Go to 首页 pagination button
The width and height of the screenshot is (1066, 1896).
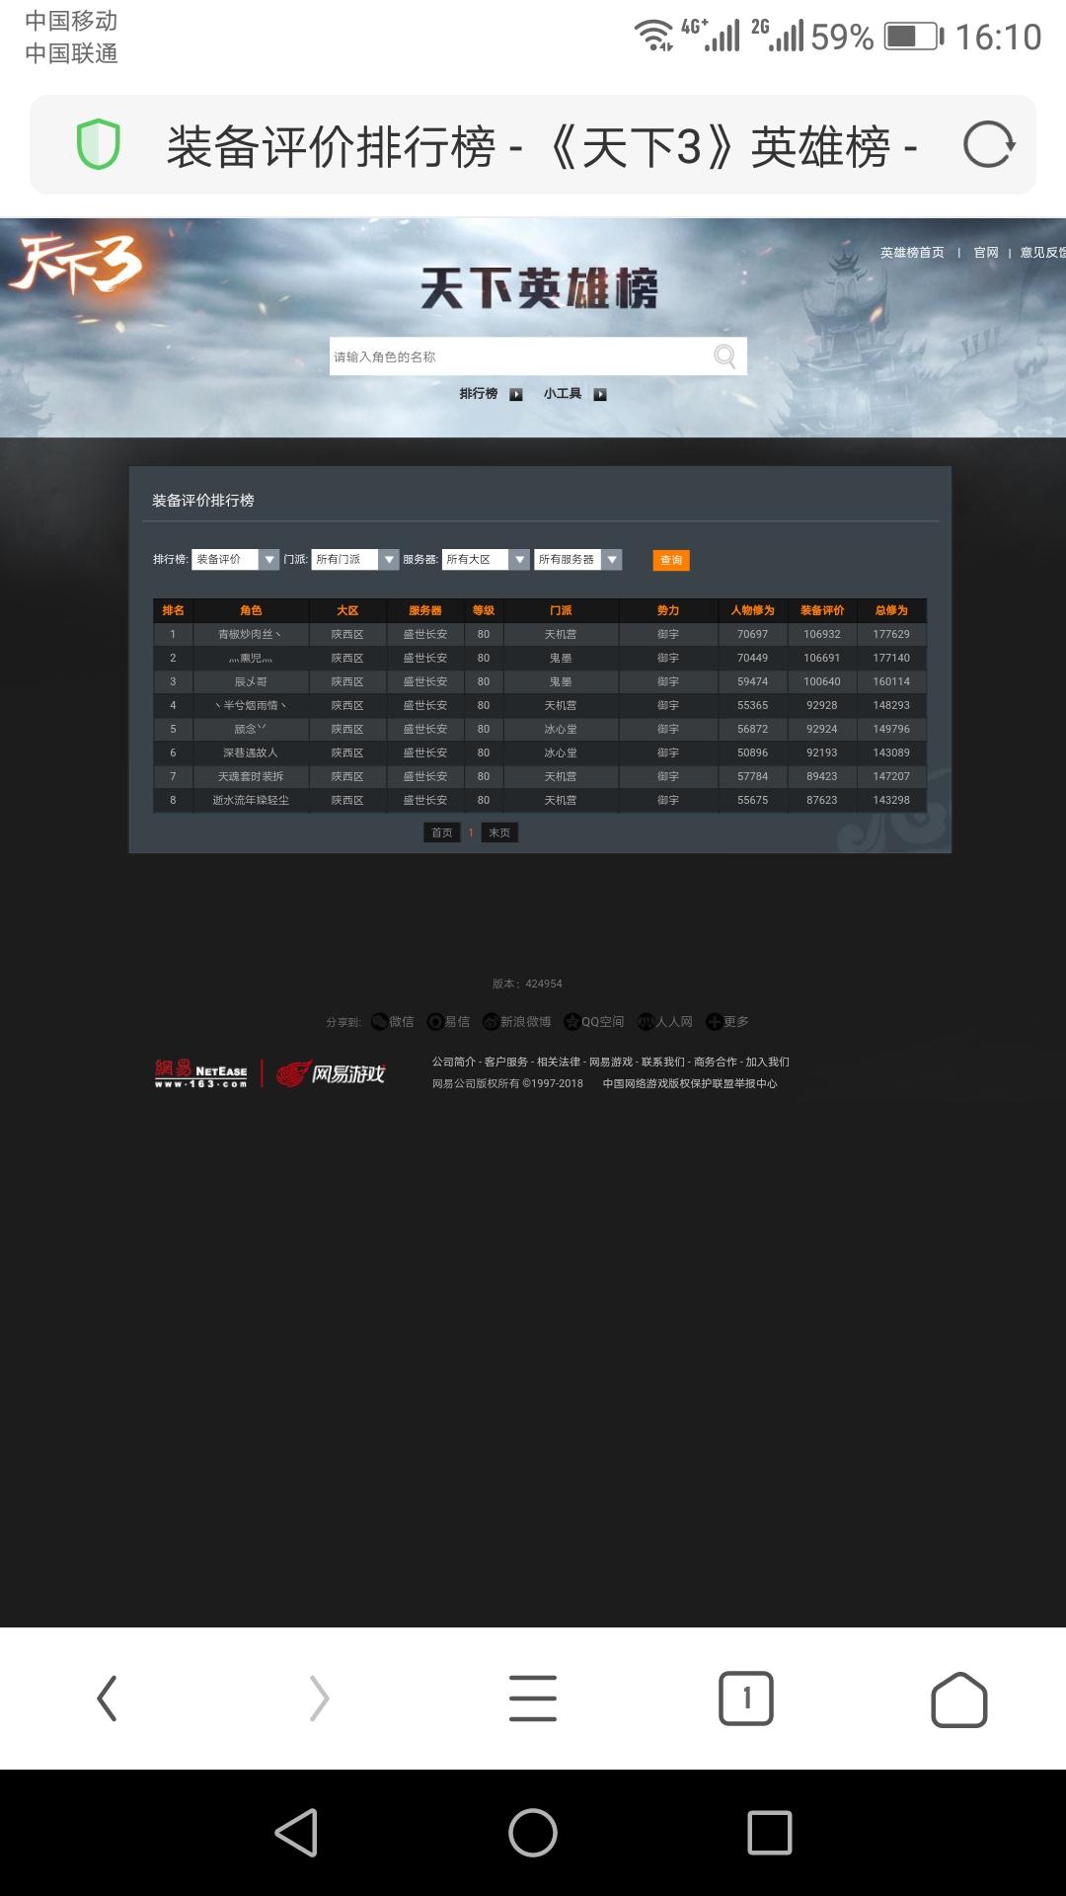pos(442,832)
